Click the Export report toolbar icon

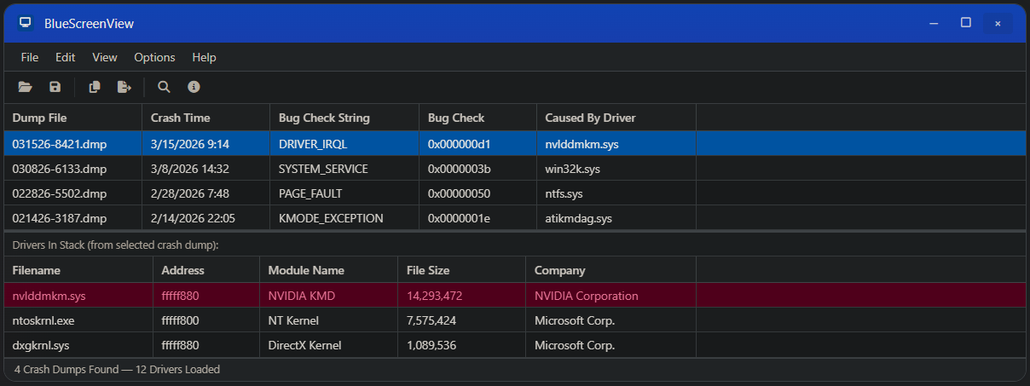click(x=124, y=87)
